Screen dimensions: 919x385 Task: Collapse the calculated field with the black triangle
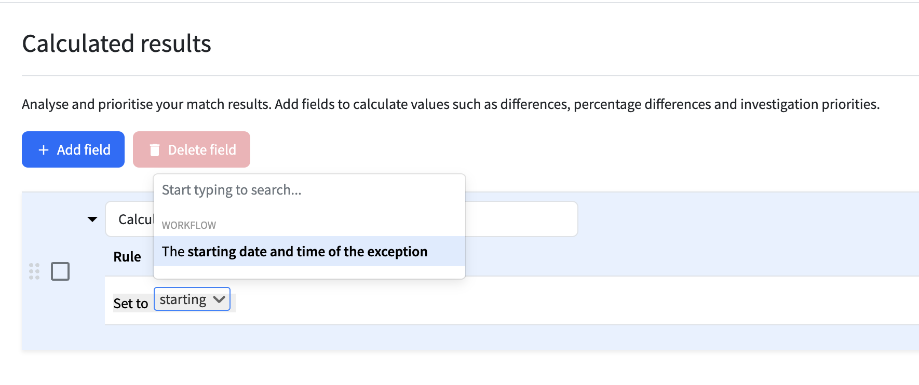click(92, 219)
